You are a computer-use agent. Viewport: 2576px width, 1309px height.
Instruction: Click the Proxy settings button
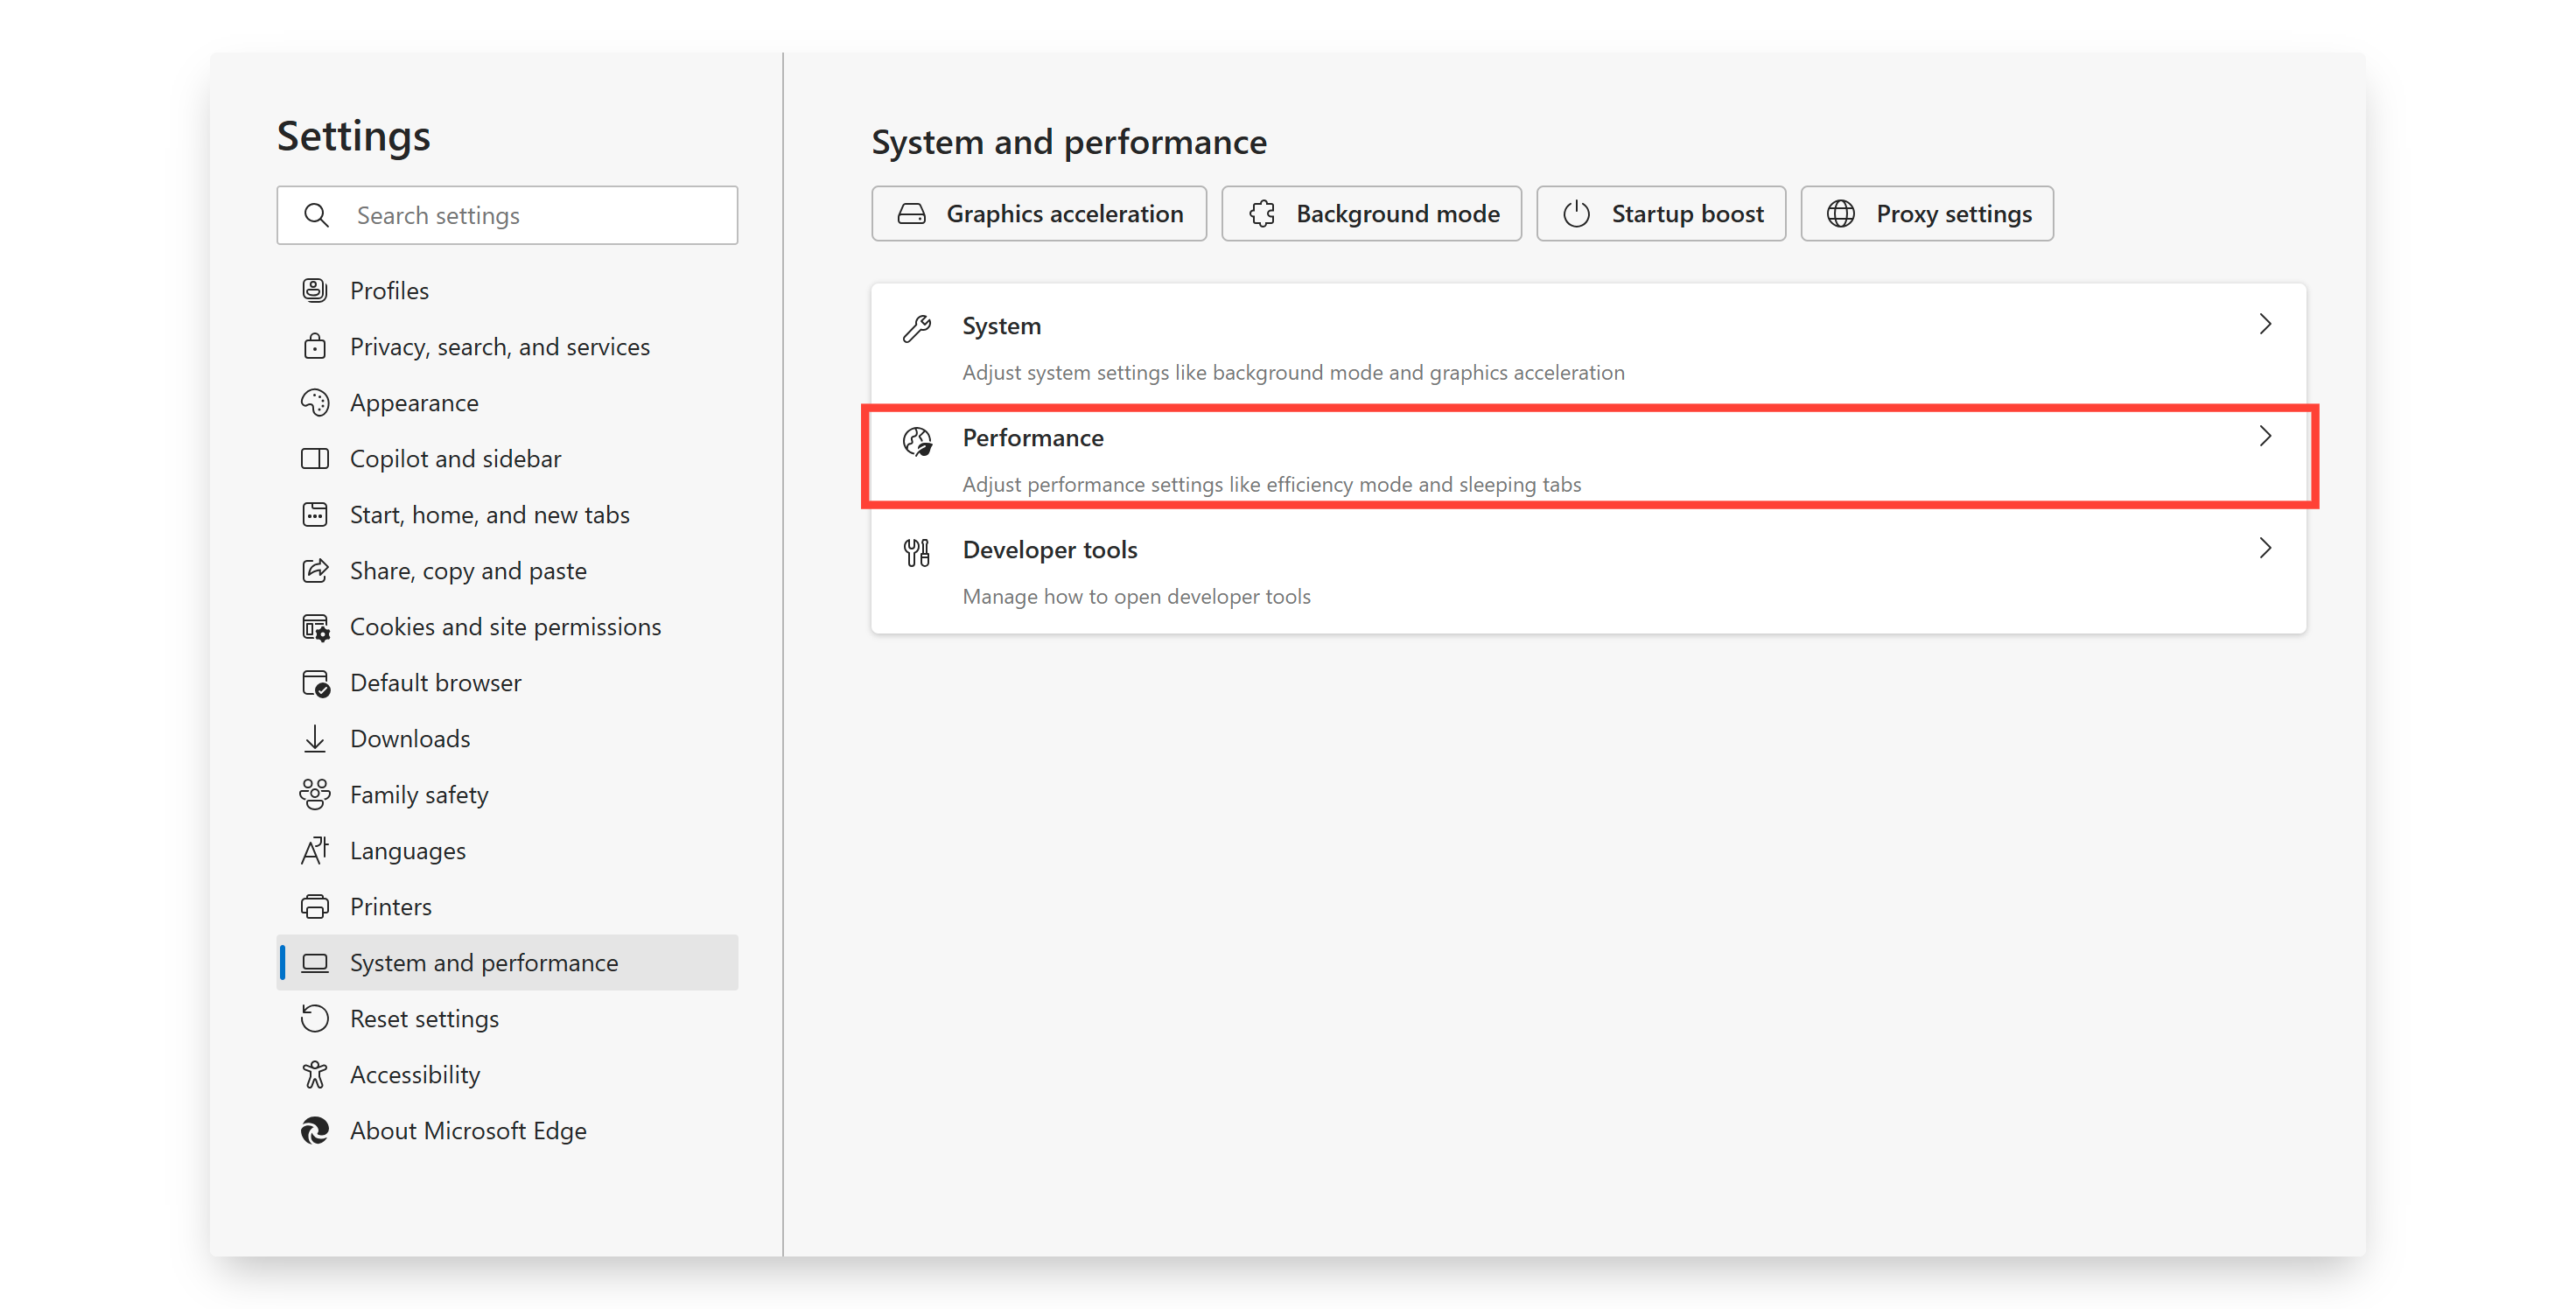[1927, 214]
